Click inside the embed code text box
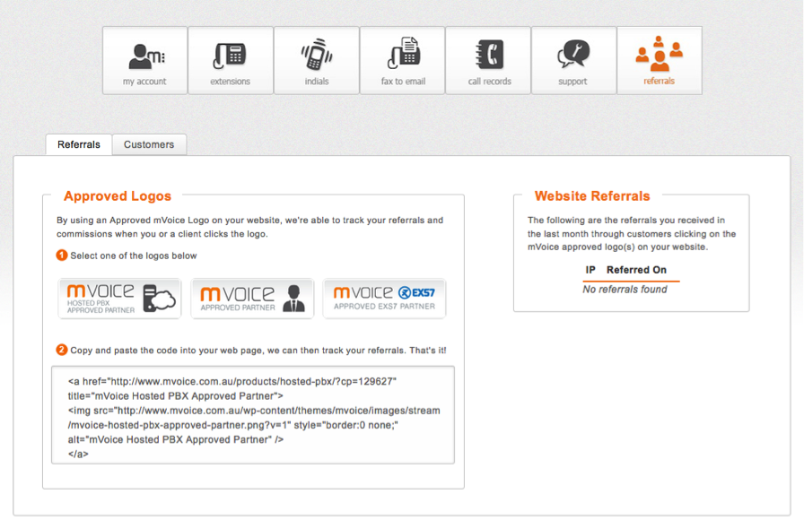Screen dimensions: 804x529 pos(252,414)
